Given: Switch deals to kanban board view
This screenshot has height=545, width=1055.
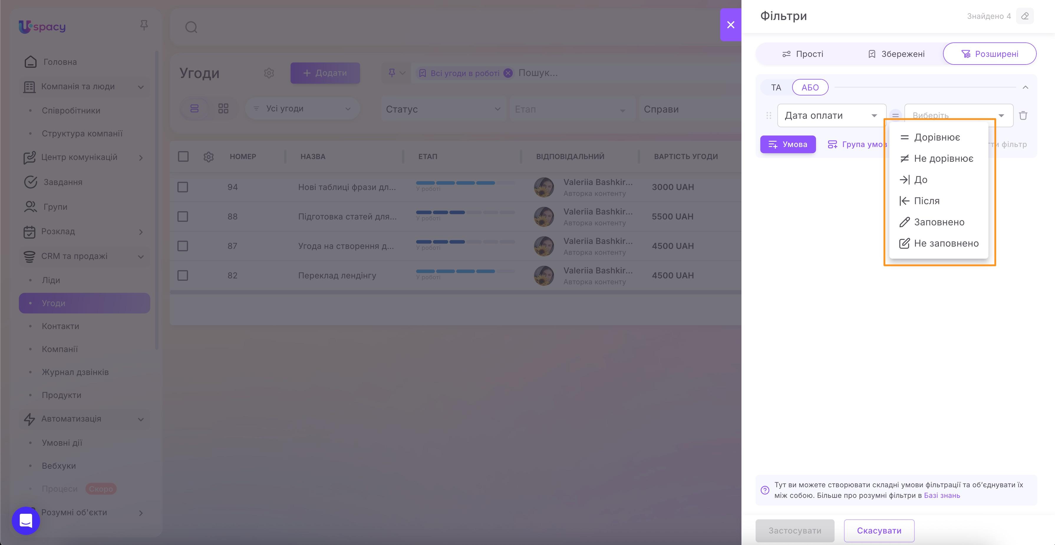Looking at the screenshot, I should pyautogui.click(x=223, y=108).
